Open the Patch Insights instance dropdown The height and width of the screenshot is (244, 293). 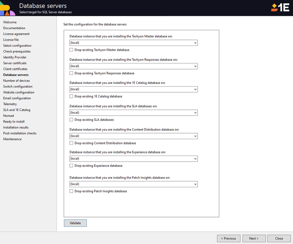(195, 184)
